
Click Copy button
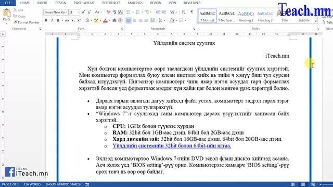tap(20, 16)
